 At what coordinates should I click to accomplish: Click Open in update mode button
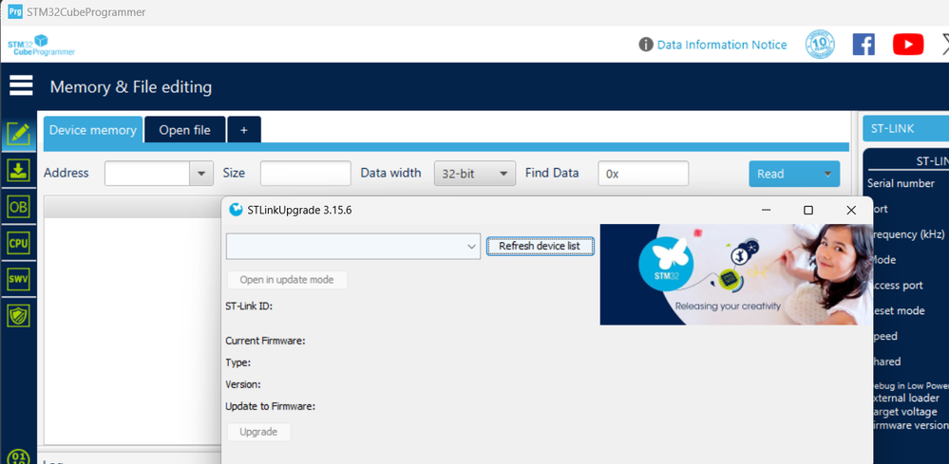(287, 280)
